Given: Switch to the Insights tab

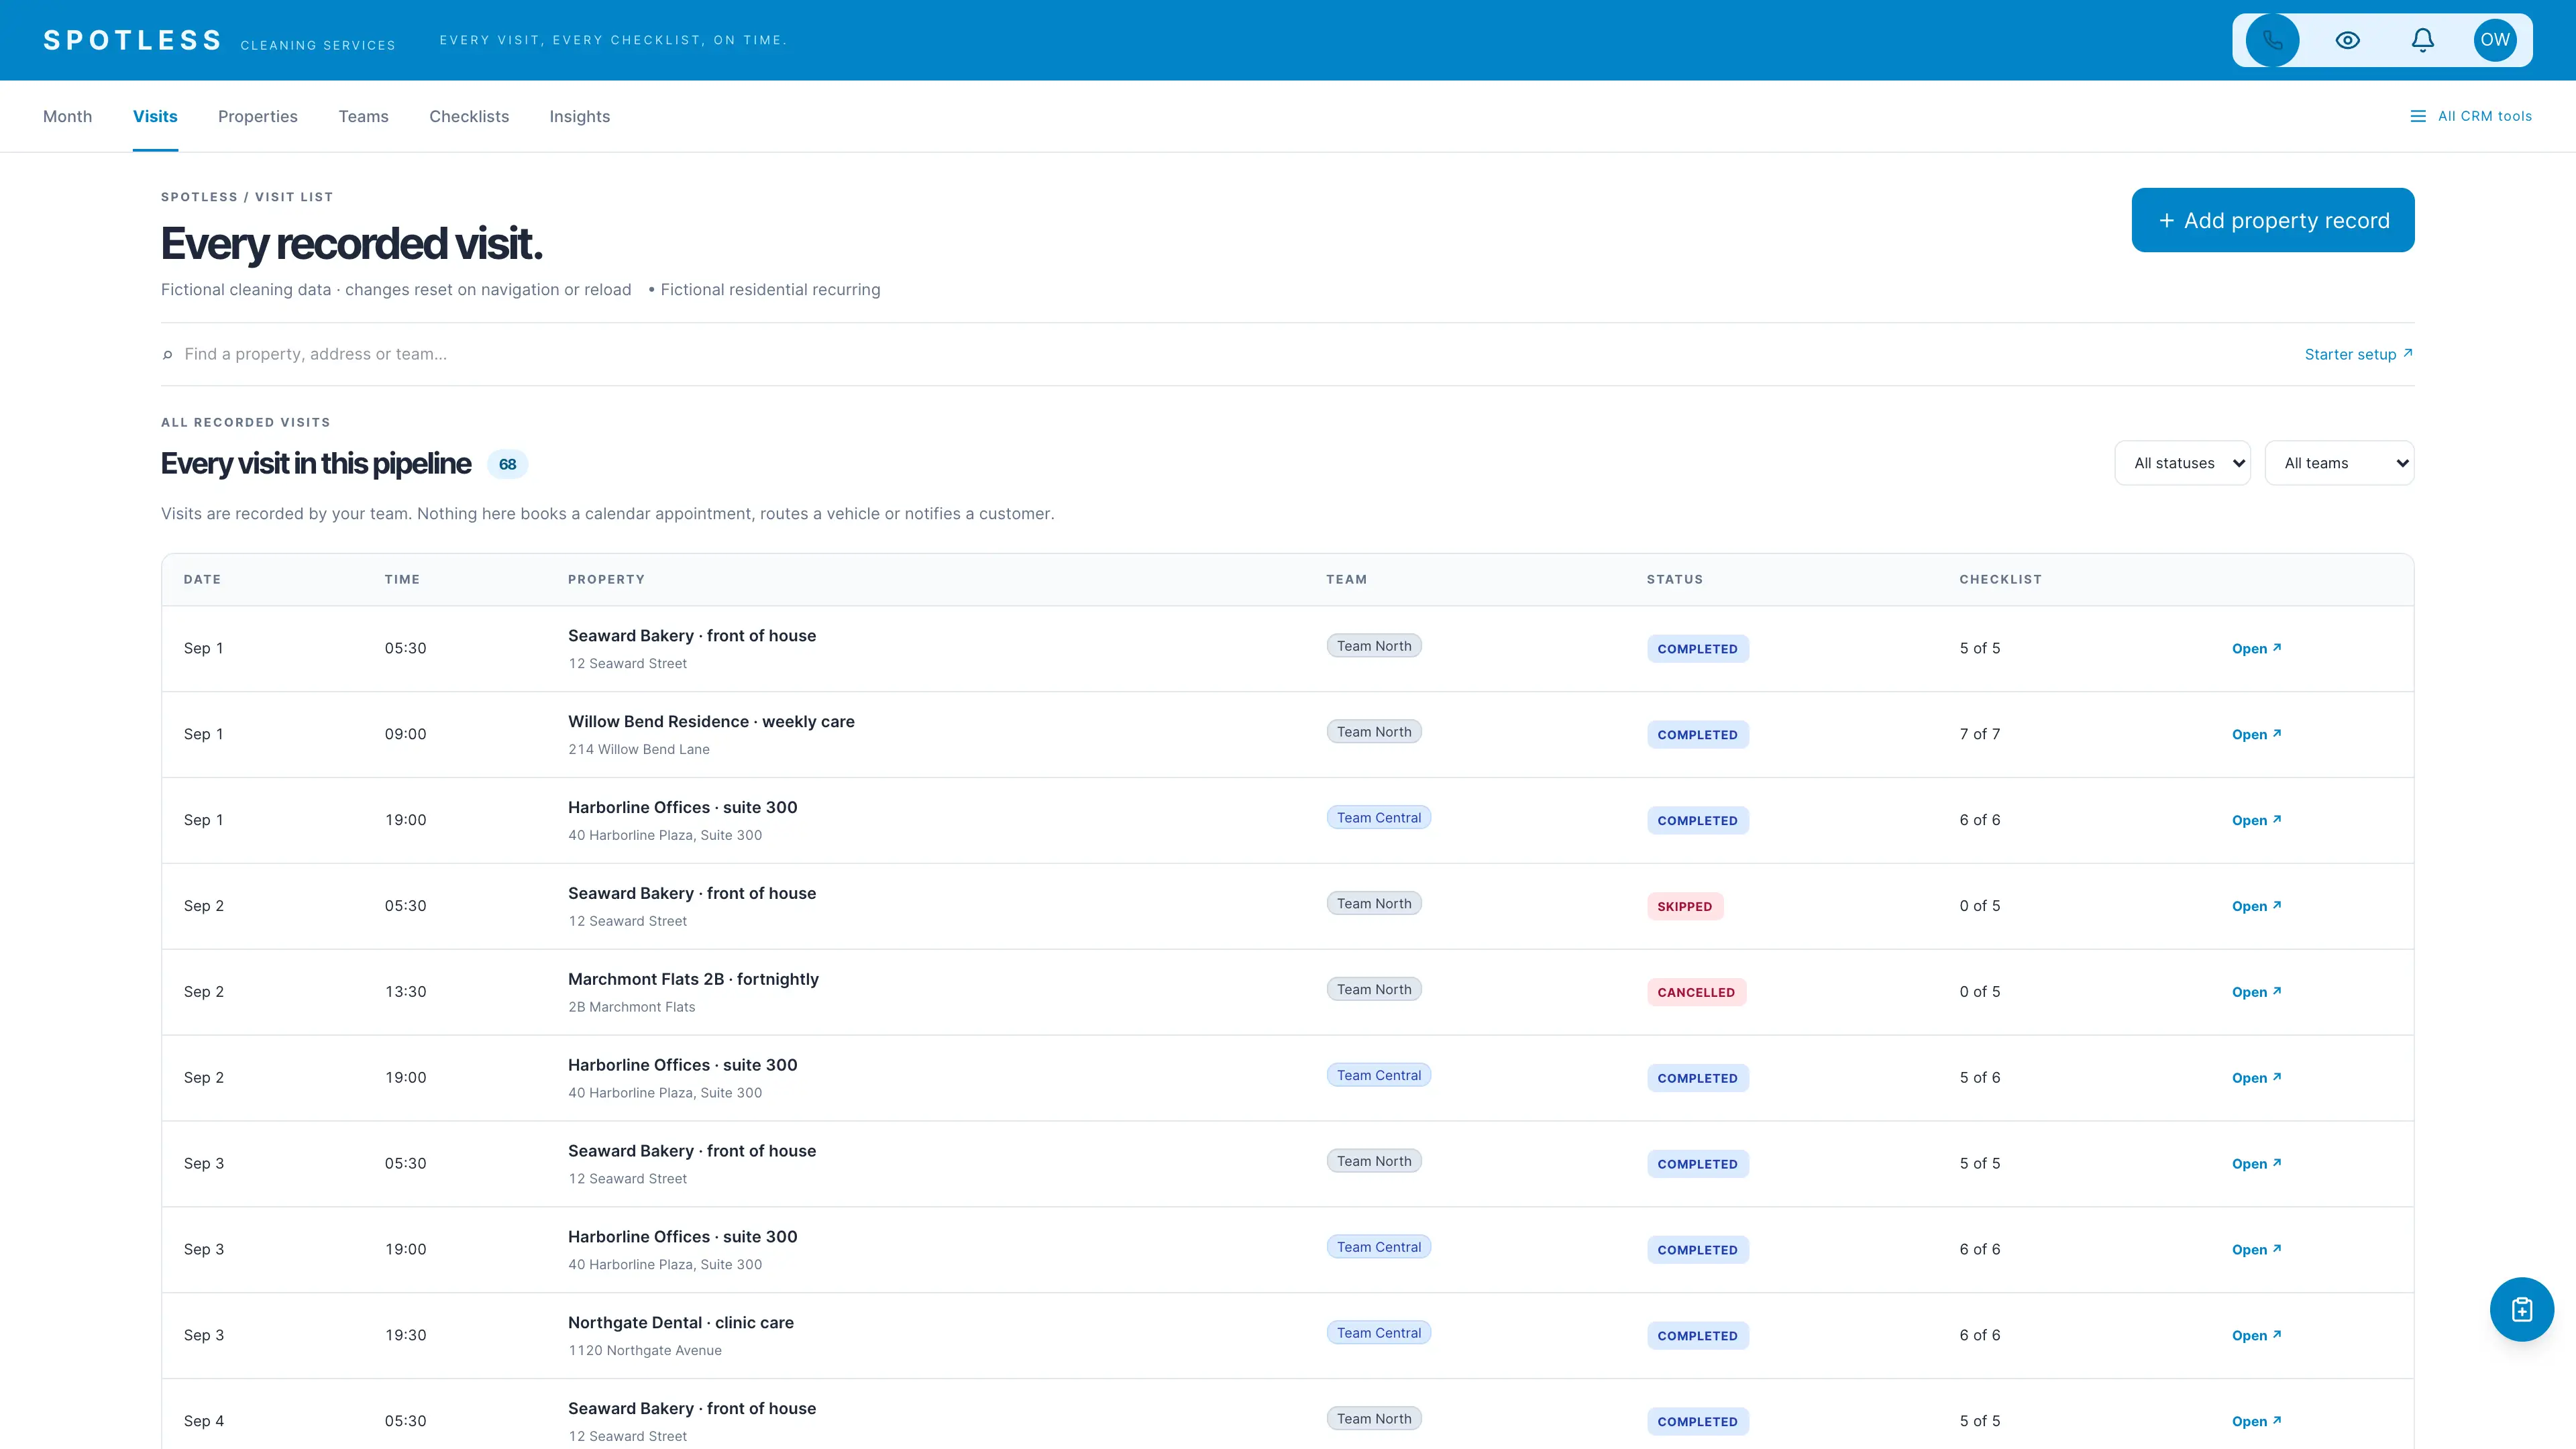Looking at the screenshot, I should point(579,116).
